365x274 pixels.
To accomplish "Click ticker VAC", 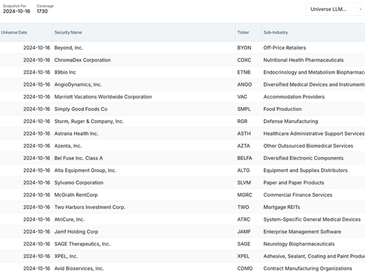I will [x=242, y=97].
